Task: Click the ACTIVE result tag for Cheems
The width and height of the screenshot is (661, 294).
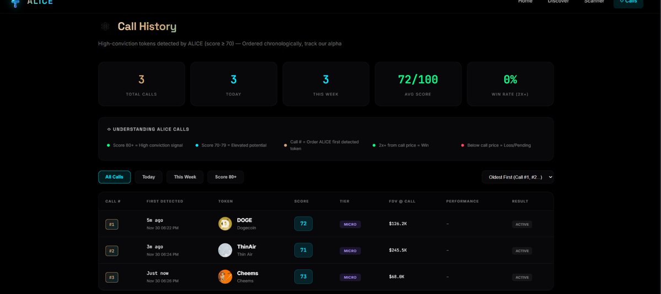Action: 522,277
